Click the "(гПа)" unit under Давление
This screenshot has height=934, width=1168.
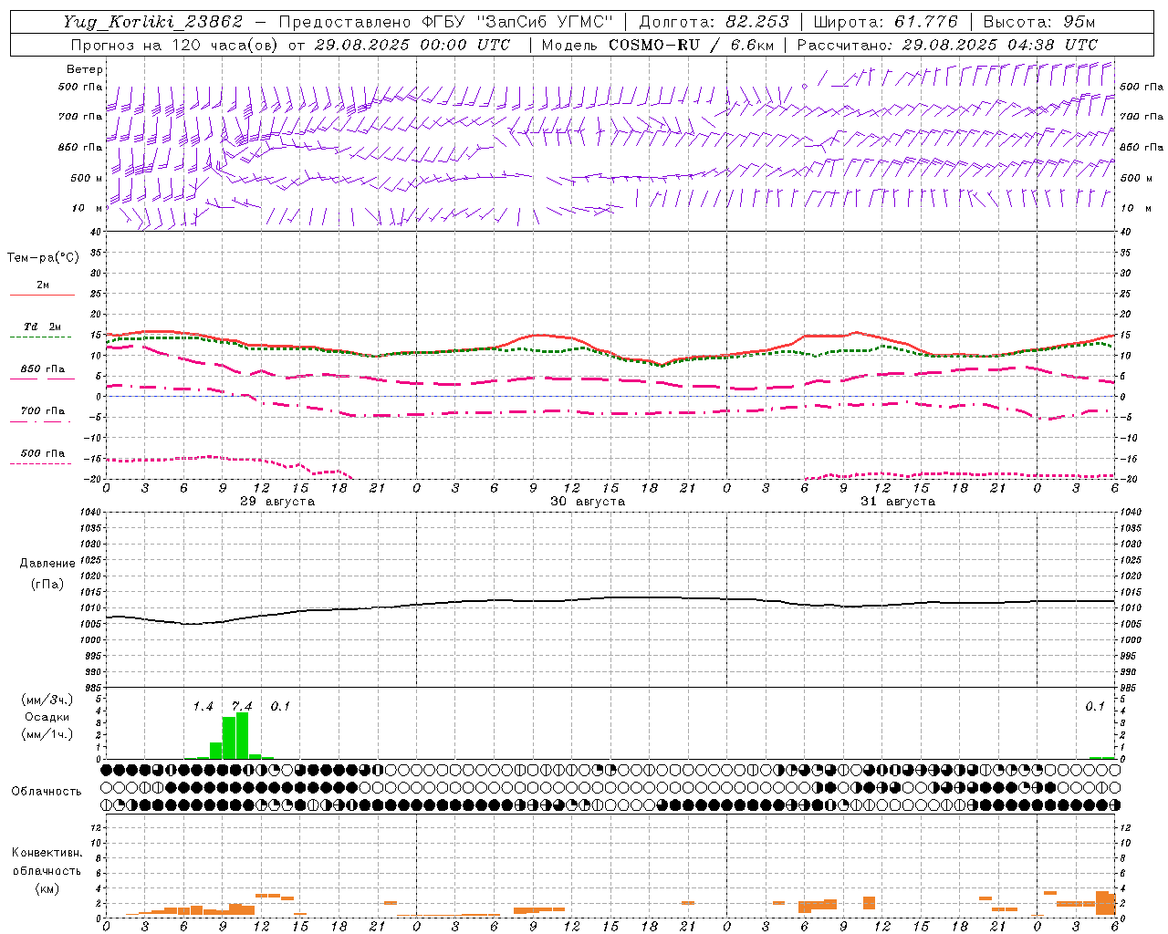click(46, 585)
